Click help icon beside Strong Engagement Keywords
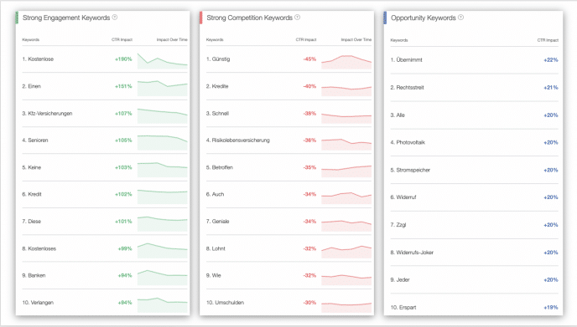This screenshot has width=577, height=327. 115,18
